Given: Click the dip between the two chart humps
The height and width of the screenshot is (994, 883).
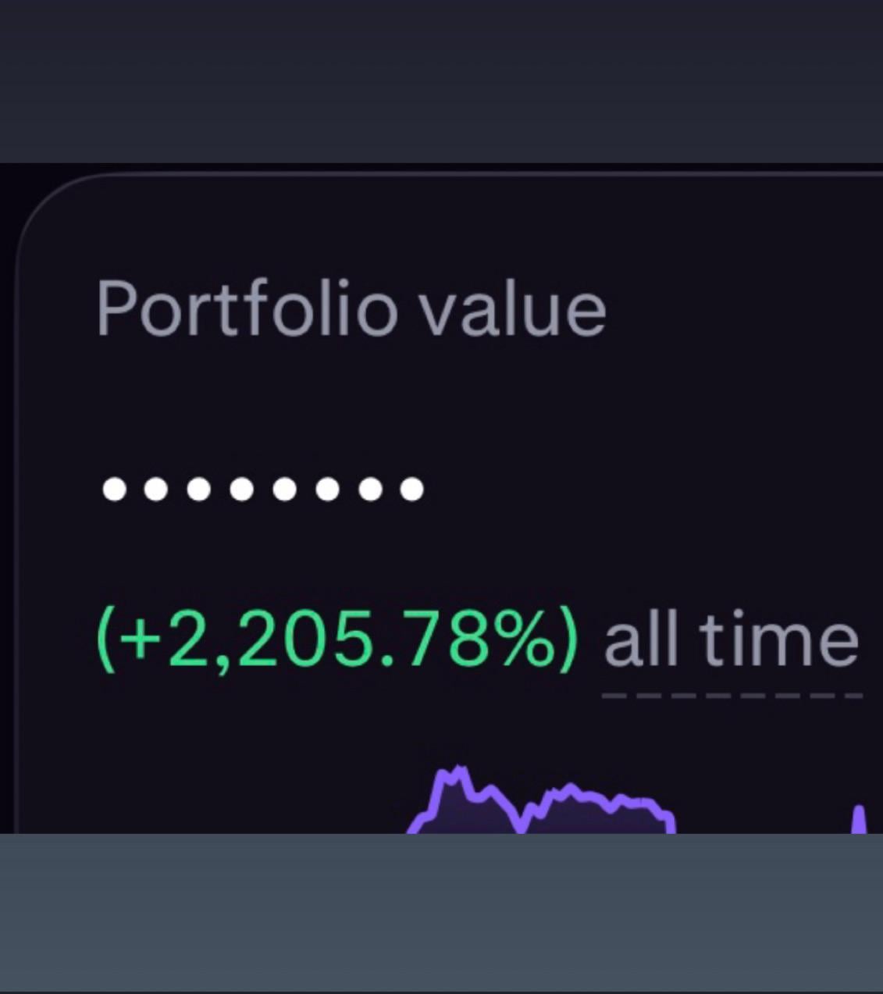Looking at the screenshot, I should coord(519,821).
